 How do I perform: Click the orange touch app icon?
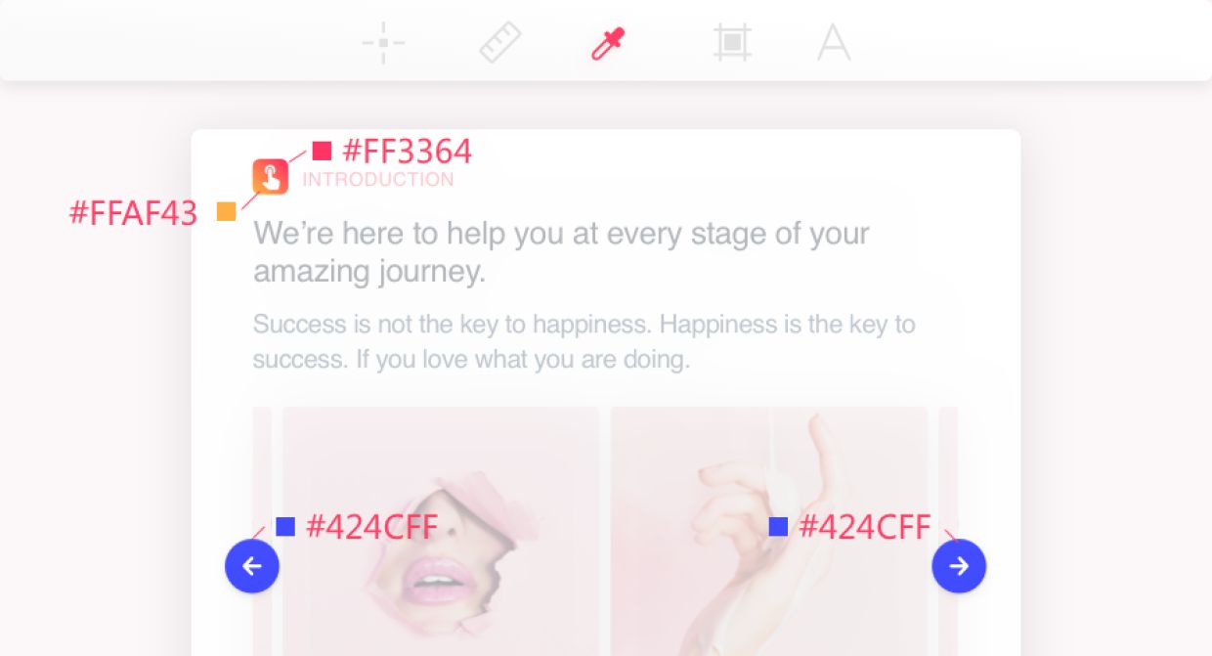(270, 177)
